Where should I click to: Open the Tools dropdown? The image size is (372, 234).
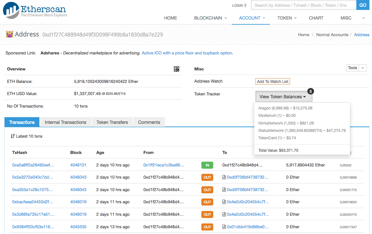[x=352, y=68]
